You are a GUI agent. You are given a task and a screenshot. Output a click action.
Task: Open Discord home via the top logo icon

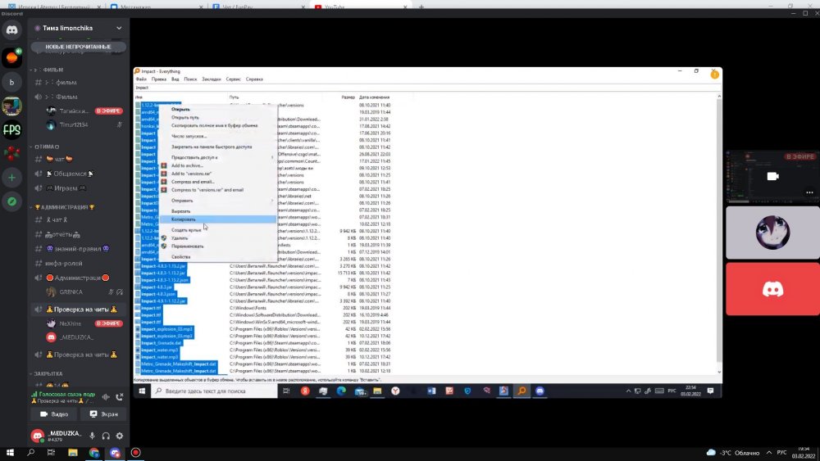pyautogui.click(x=11, y=30)
